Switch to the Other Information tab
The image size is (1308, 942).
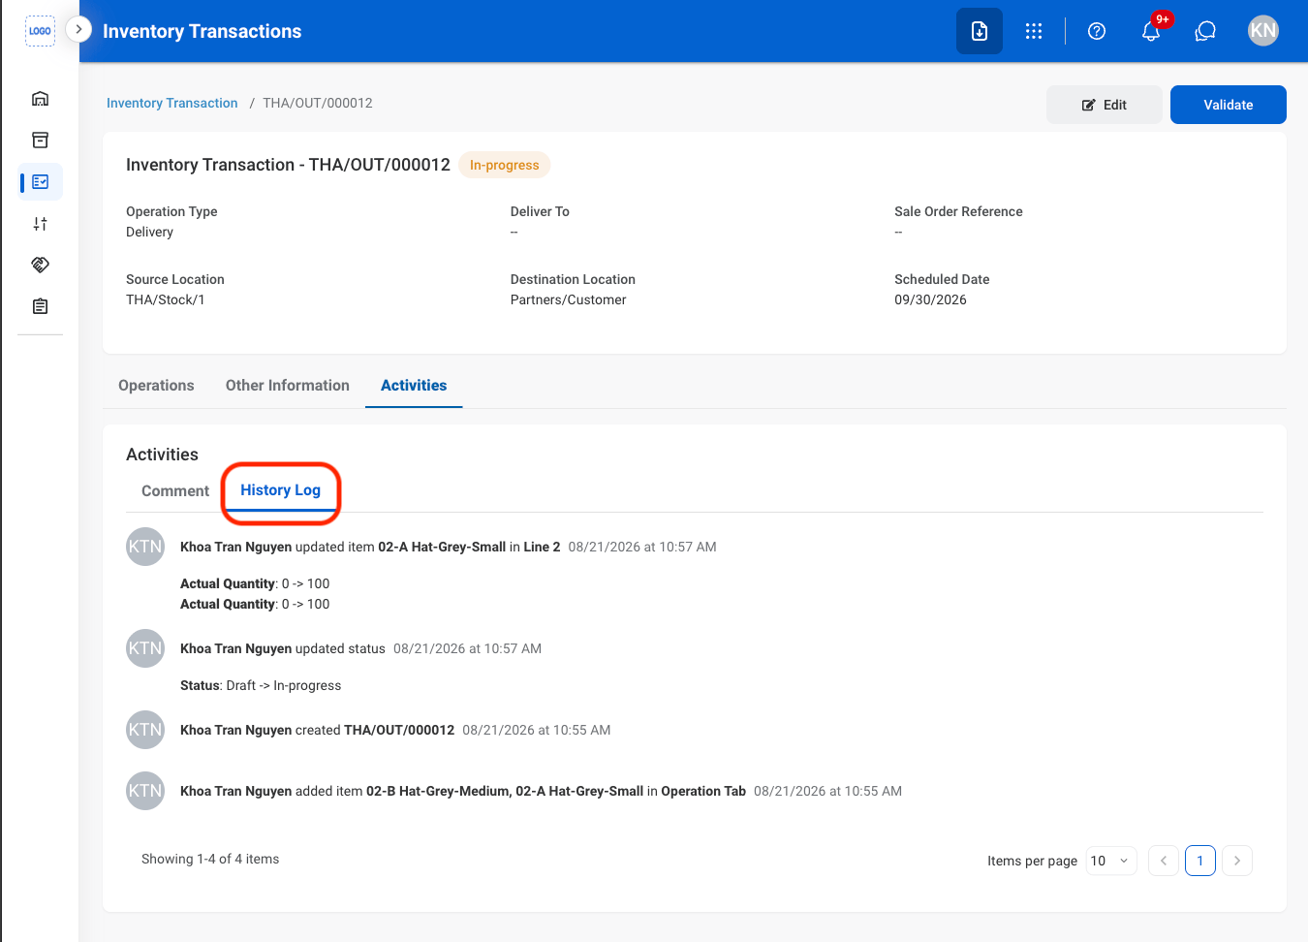288,386
